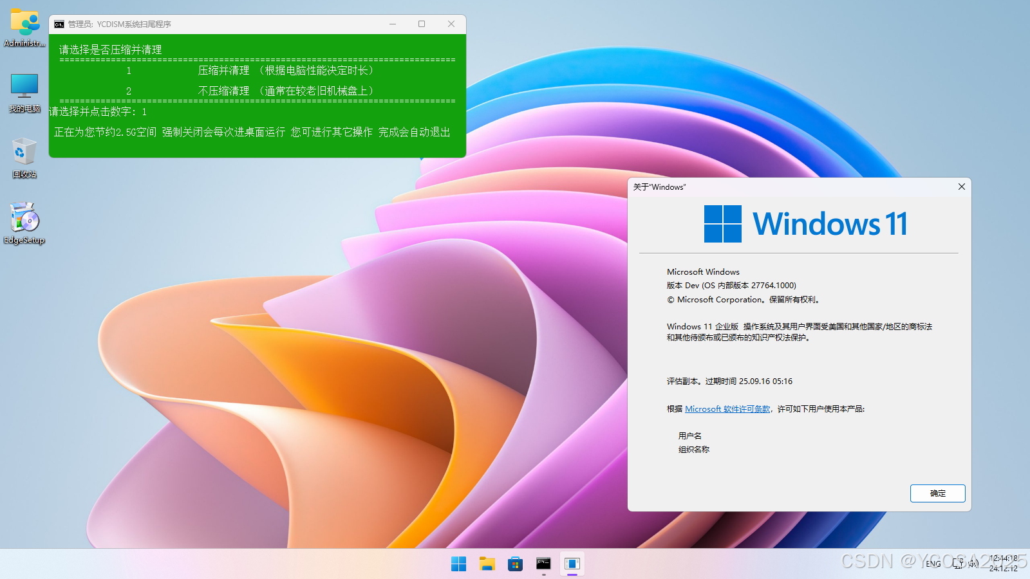
Task: Click the 版本 Dev build number text
Action: (731, 286)
